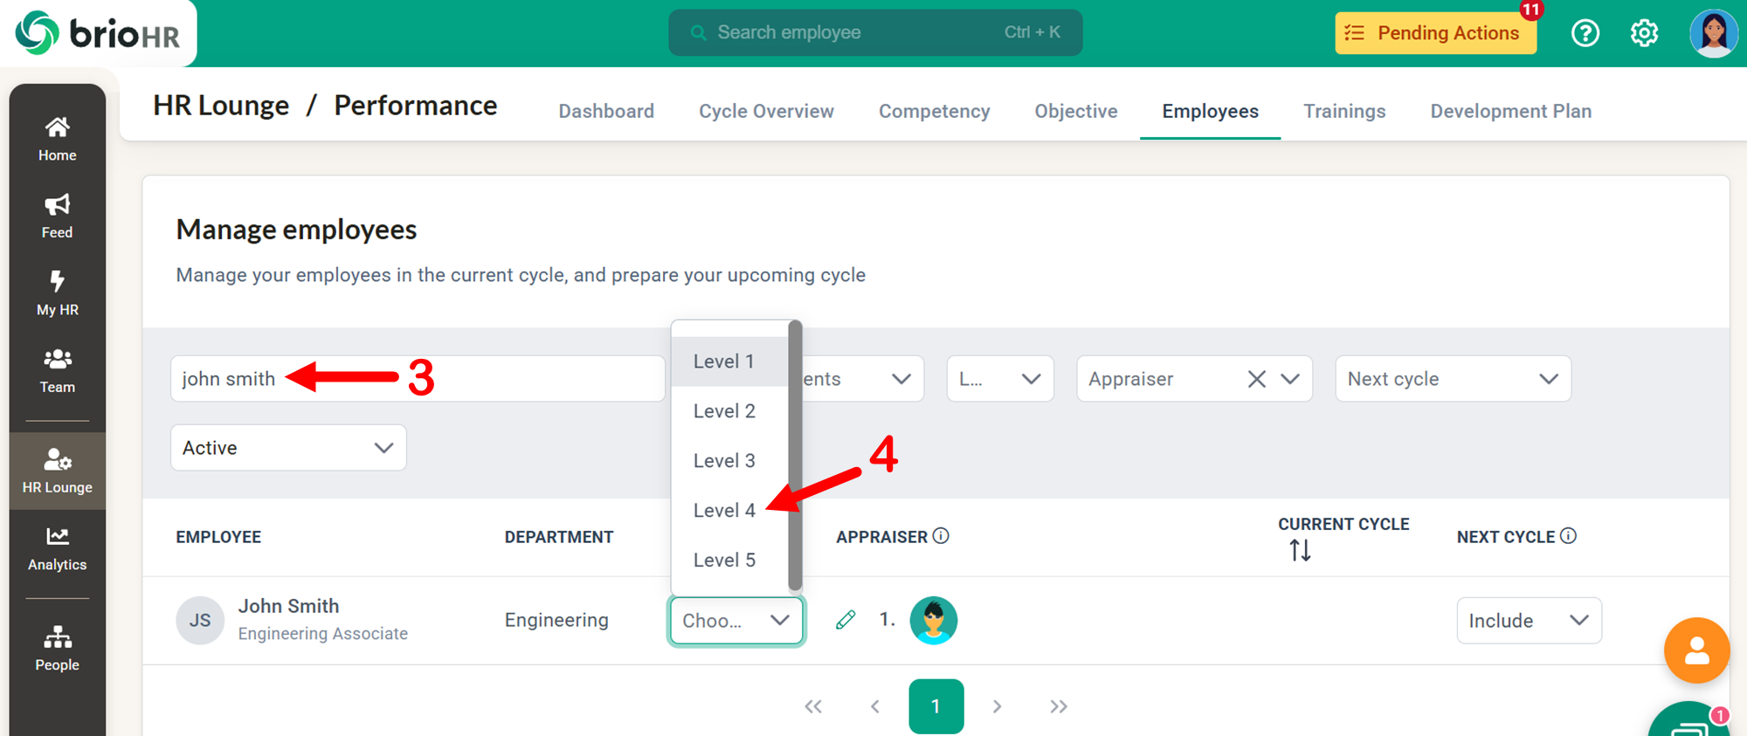This screenshot has width=1747, height=736.
Task: Click the Search employee field
Action: (874, 32)
